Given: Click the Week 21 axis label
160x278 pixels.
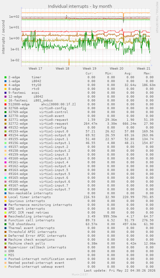Looking at the screenshot, I should 144,68.
